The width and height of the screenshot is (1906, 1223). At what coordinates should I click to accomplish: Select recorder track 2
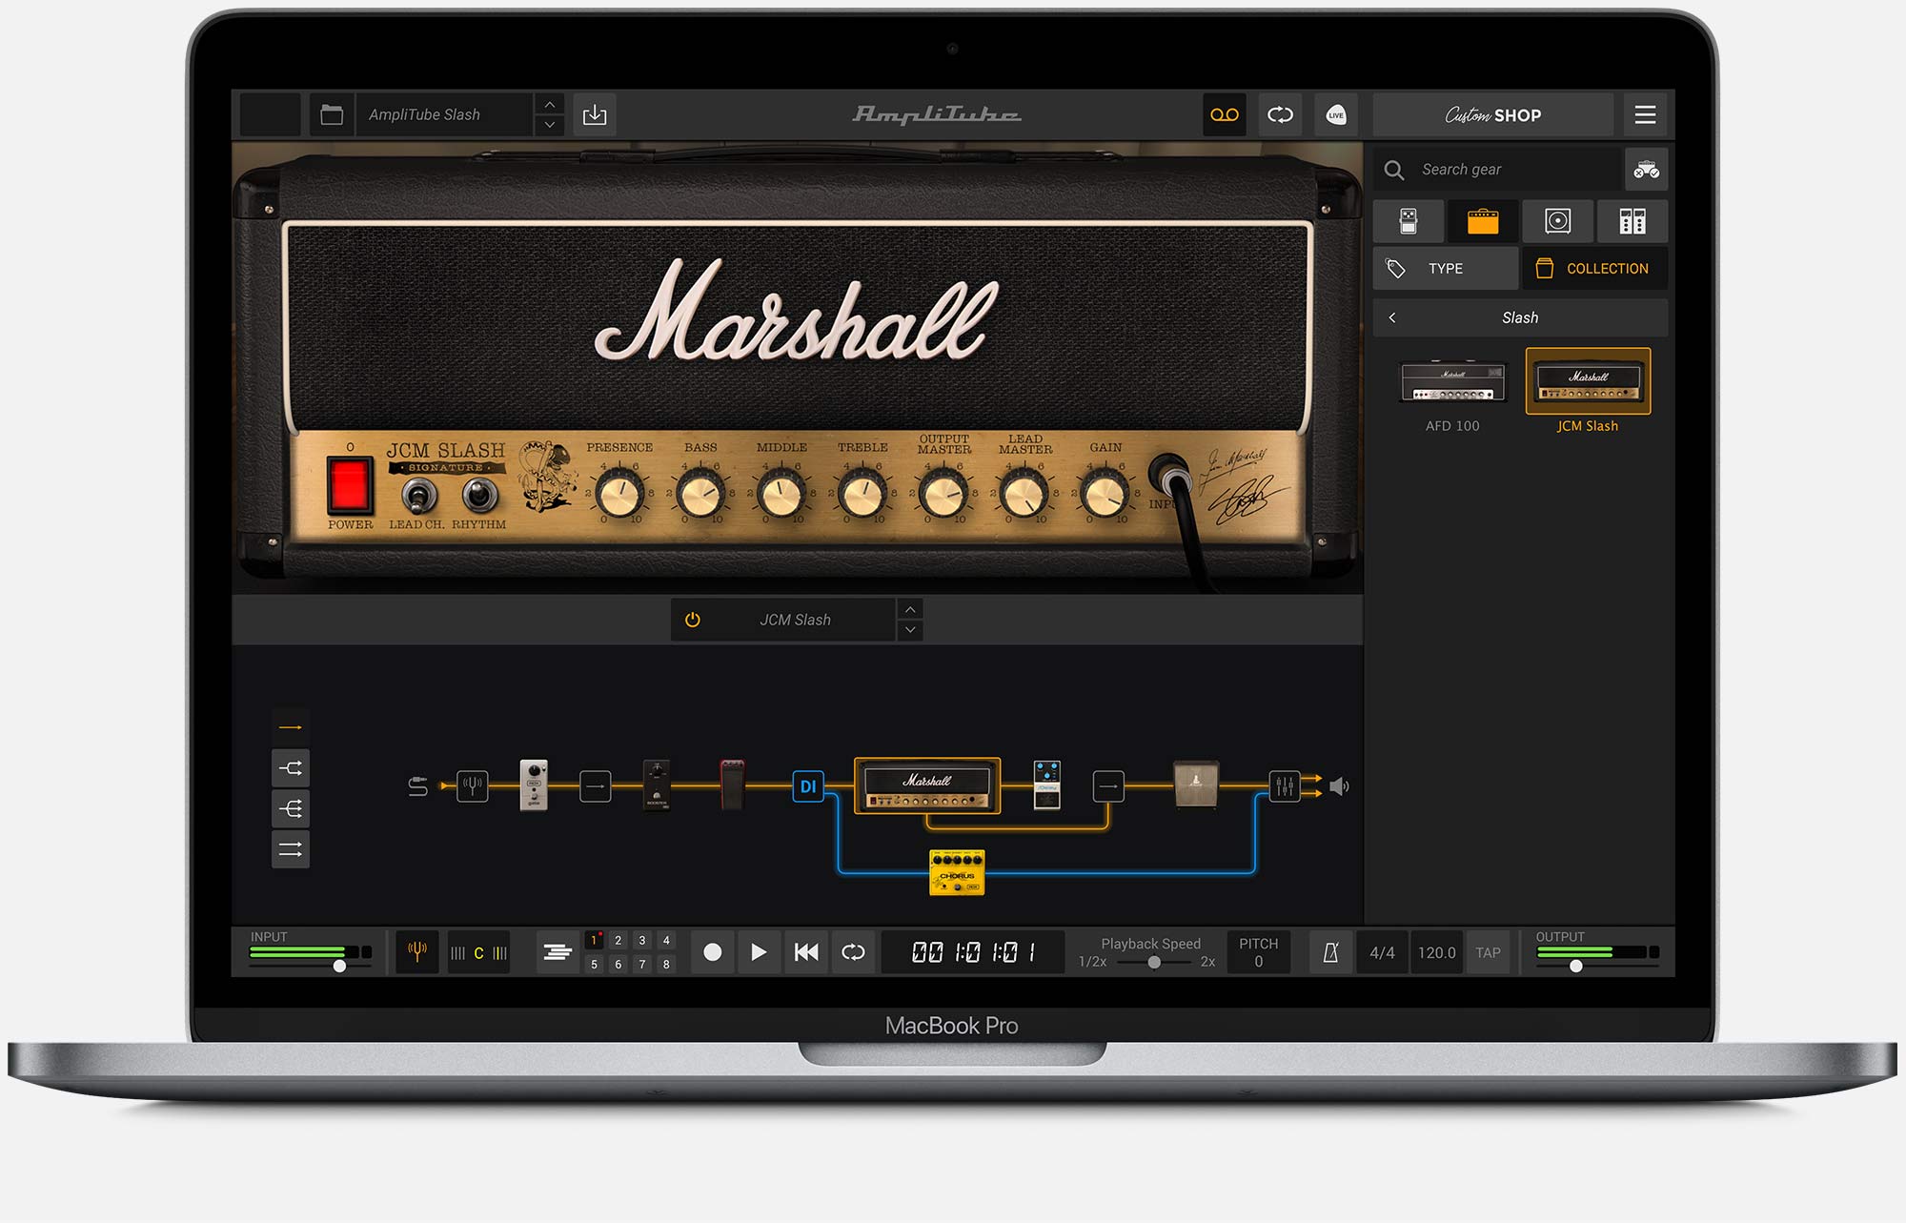coord(618,940)
